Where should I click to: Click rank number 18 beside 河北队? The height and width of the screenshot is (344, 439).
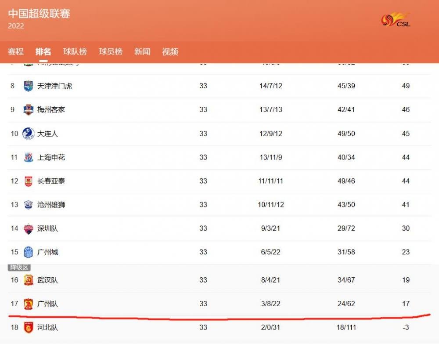click(14, 327)
